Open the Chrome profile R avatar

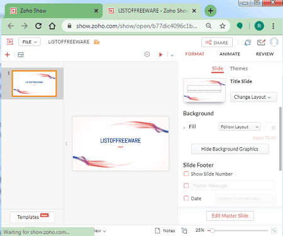point(259,26)
